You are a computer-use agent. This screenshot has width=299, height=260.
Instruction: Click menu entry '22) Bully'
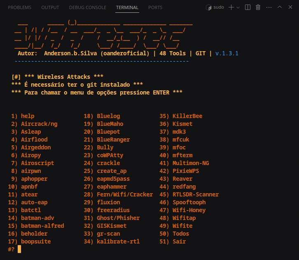(x=98, y=147)
